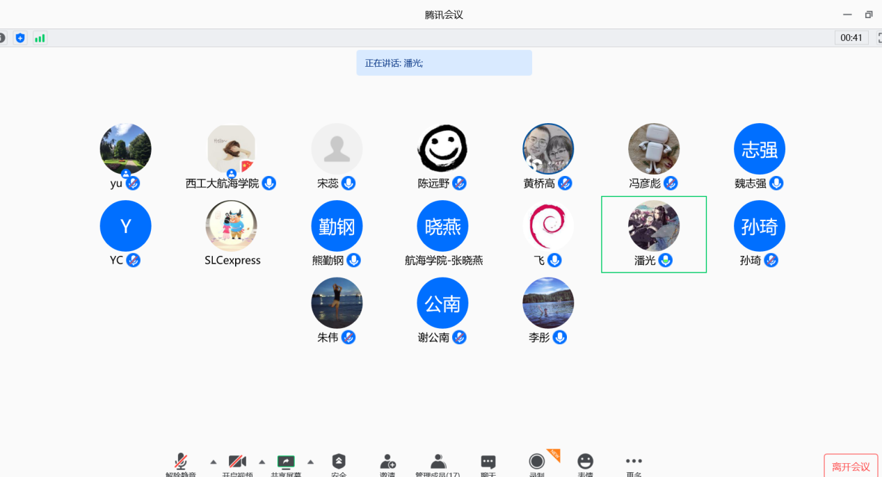
Task: Expand video options arrow beside 开启视频
Action: click(262, 462)
